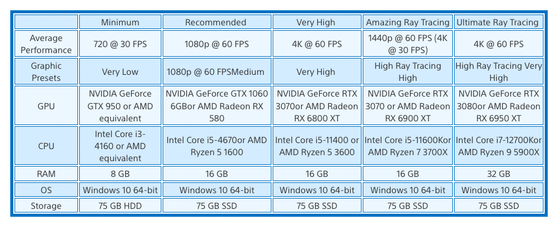Click the Storage row label

coord(47,206)
